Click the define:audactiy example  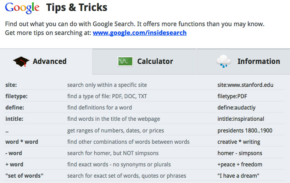point(236,108)
